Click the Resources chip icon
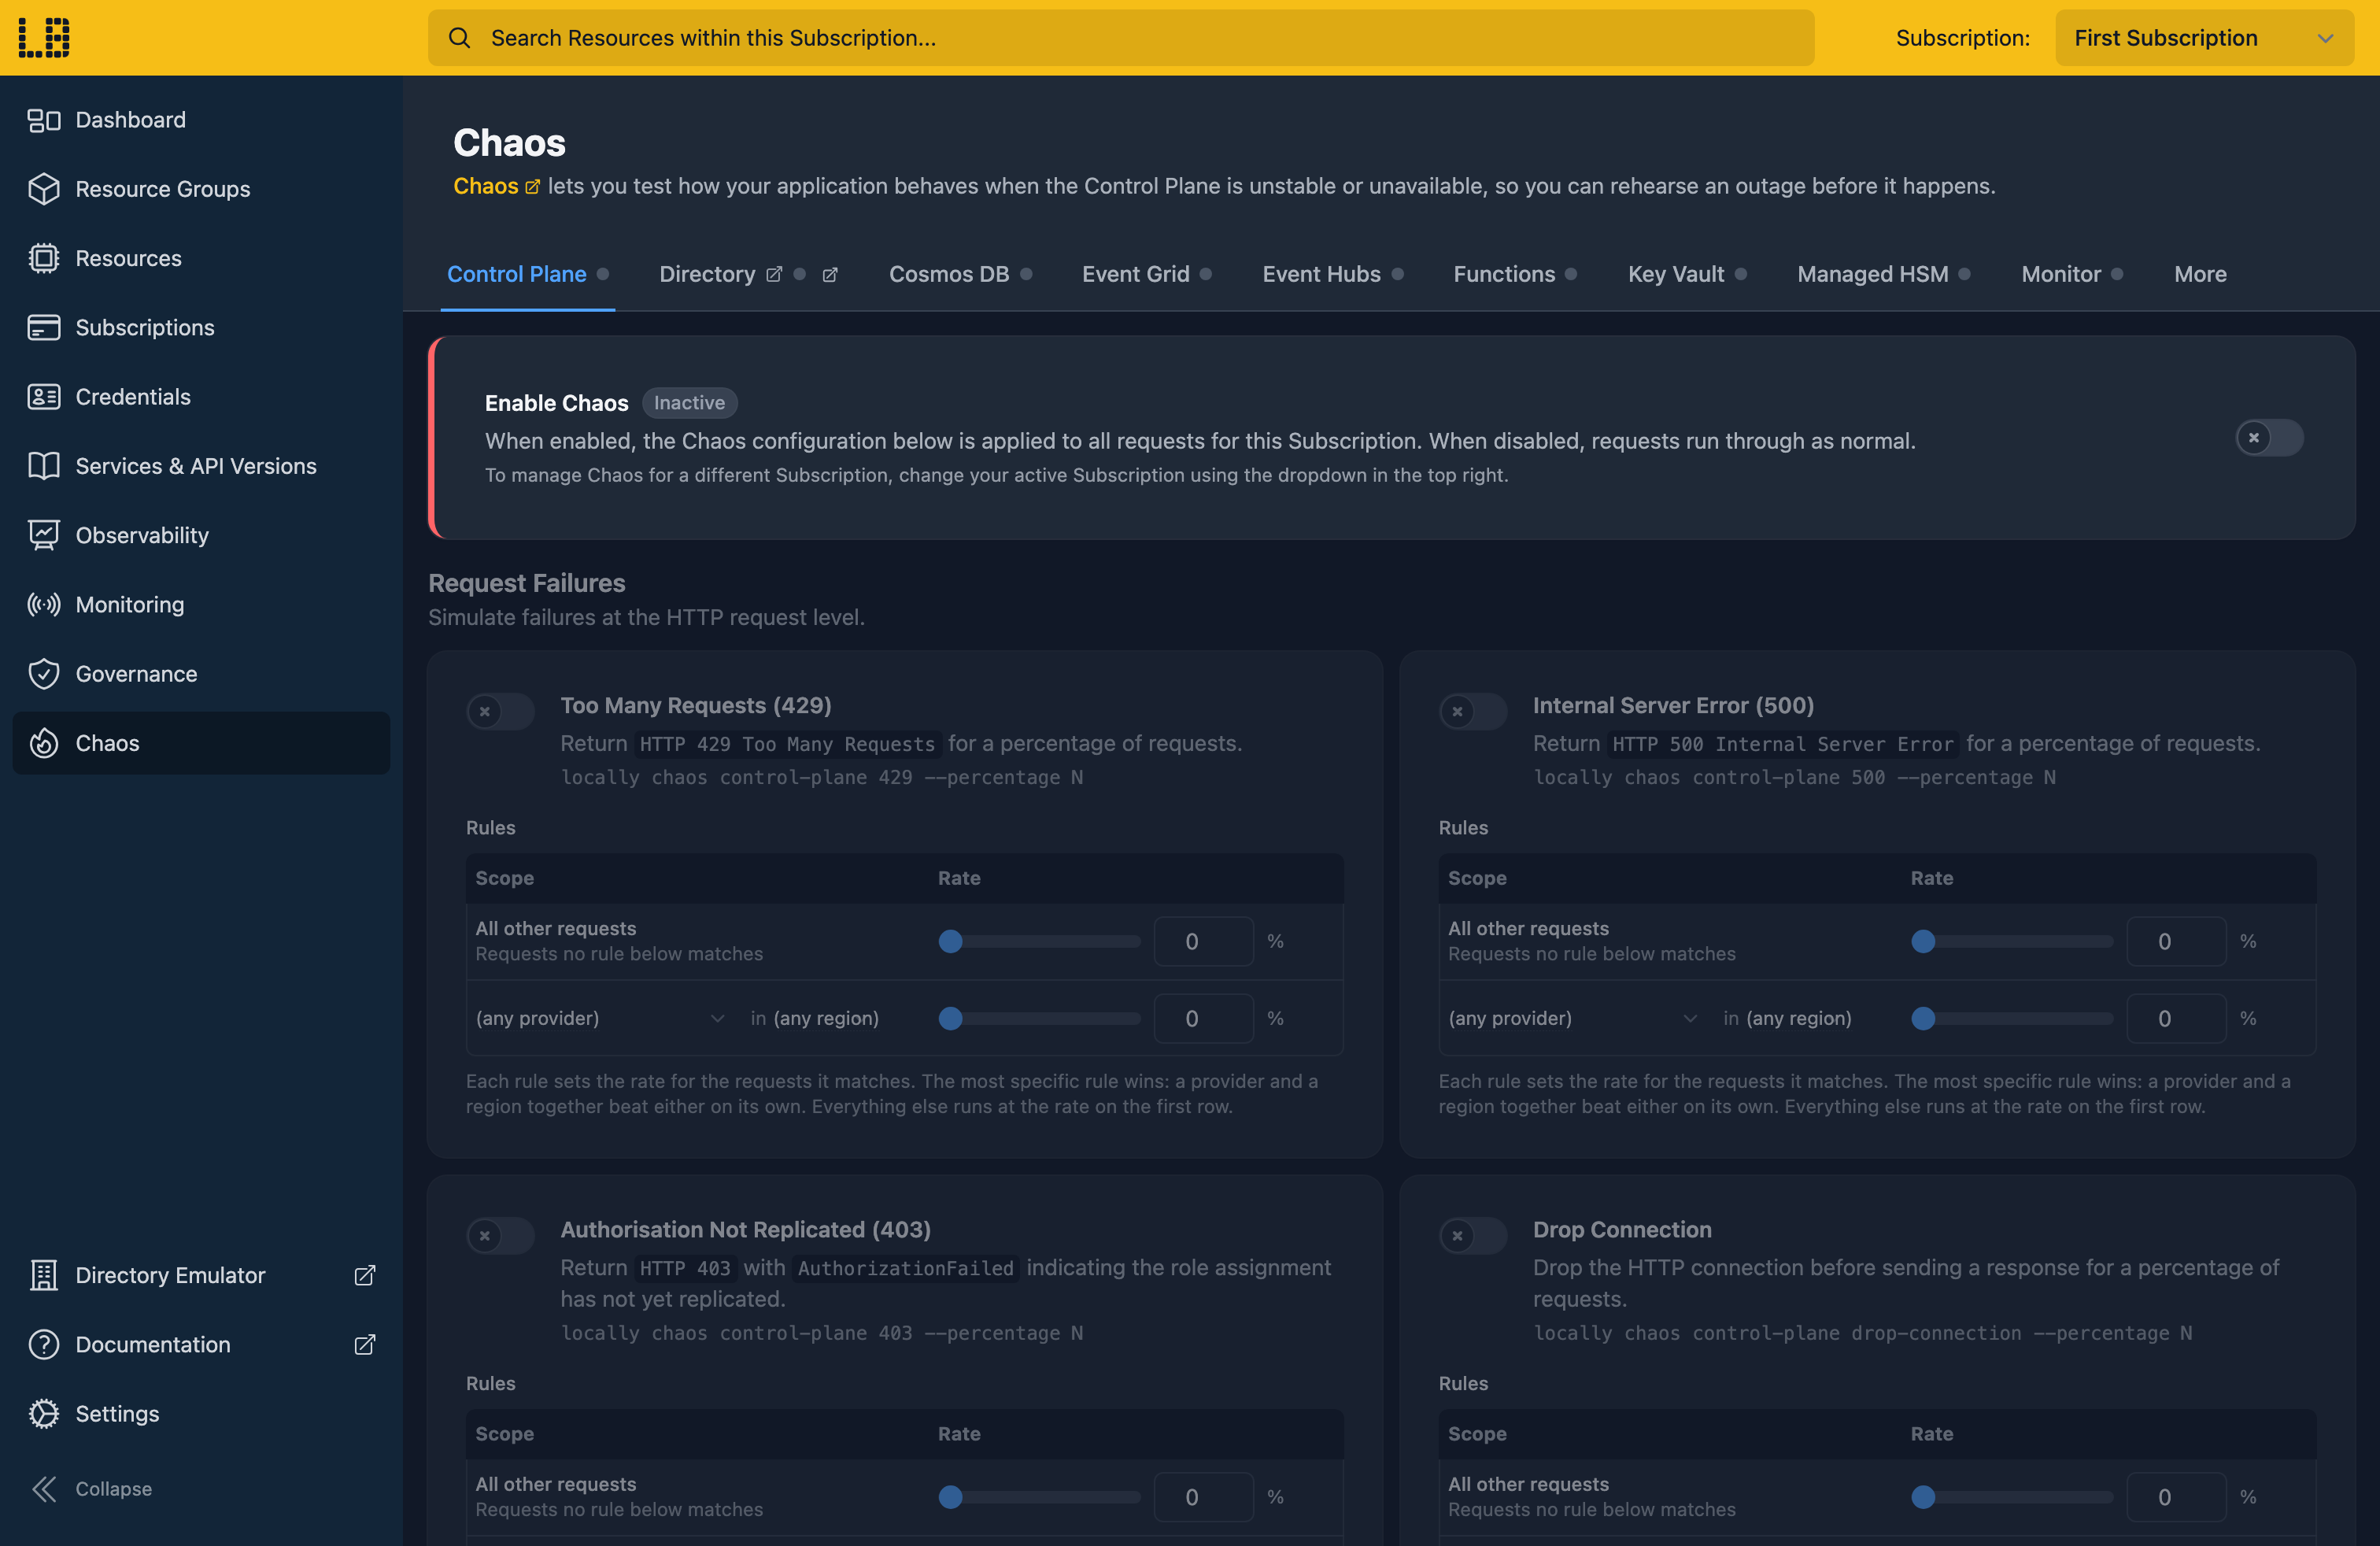Screen dimensions: 2380x1546 point(43,258)
